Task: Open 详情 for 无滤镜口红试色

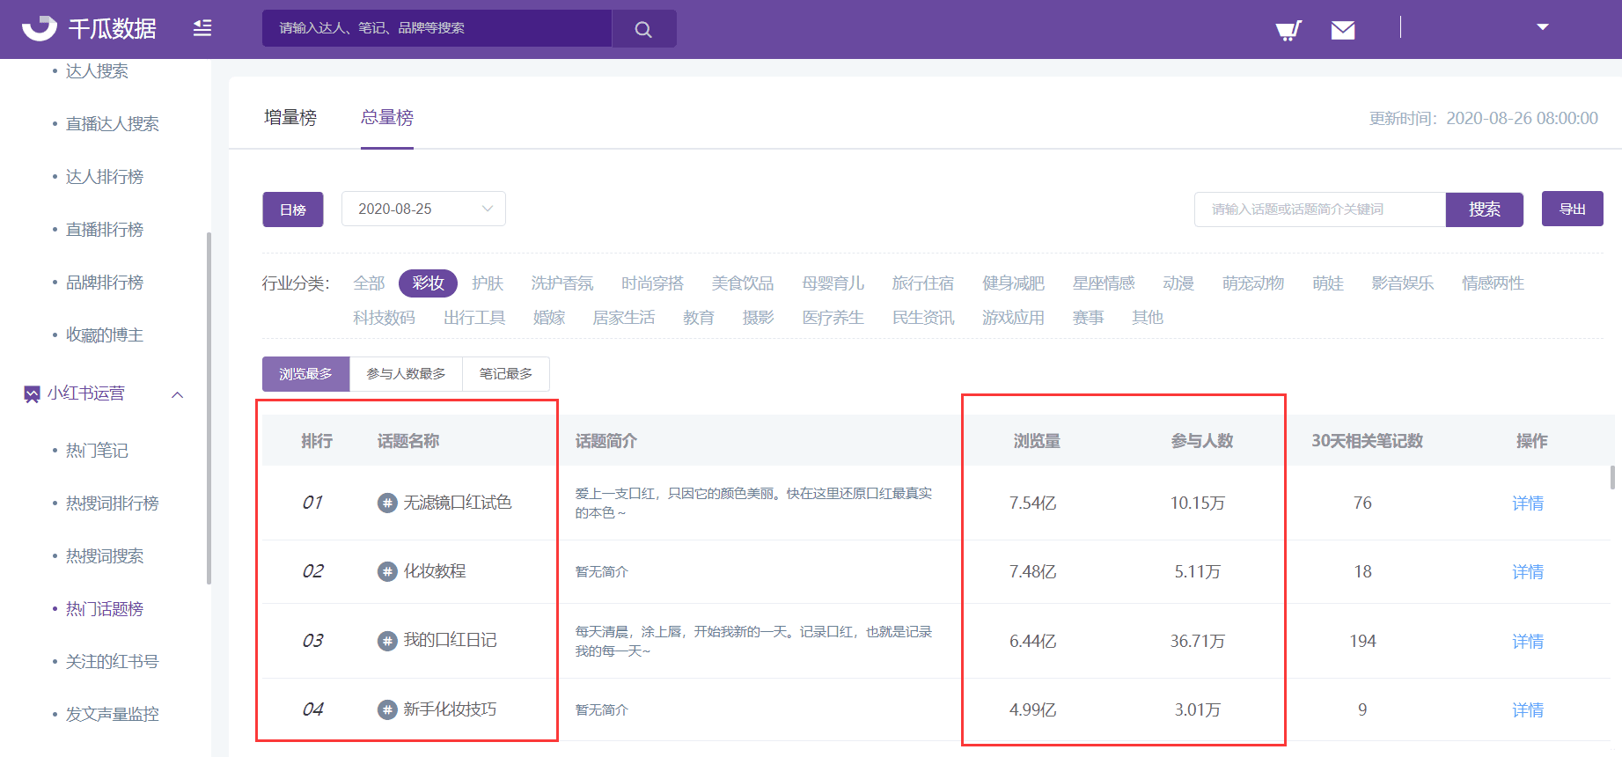Action: [x=1528, y=503]
